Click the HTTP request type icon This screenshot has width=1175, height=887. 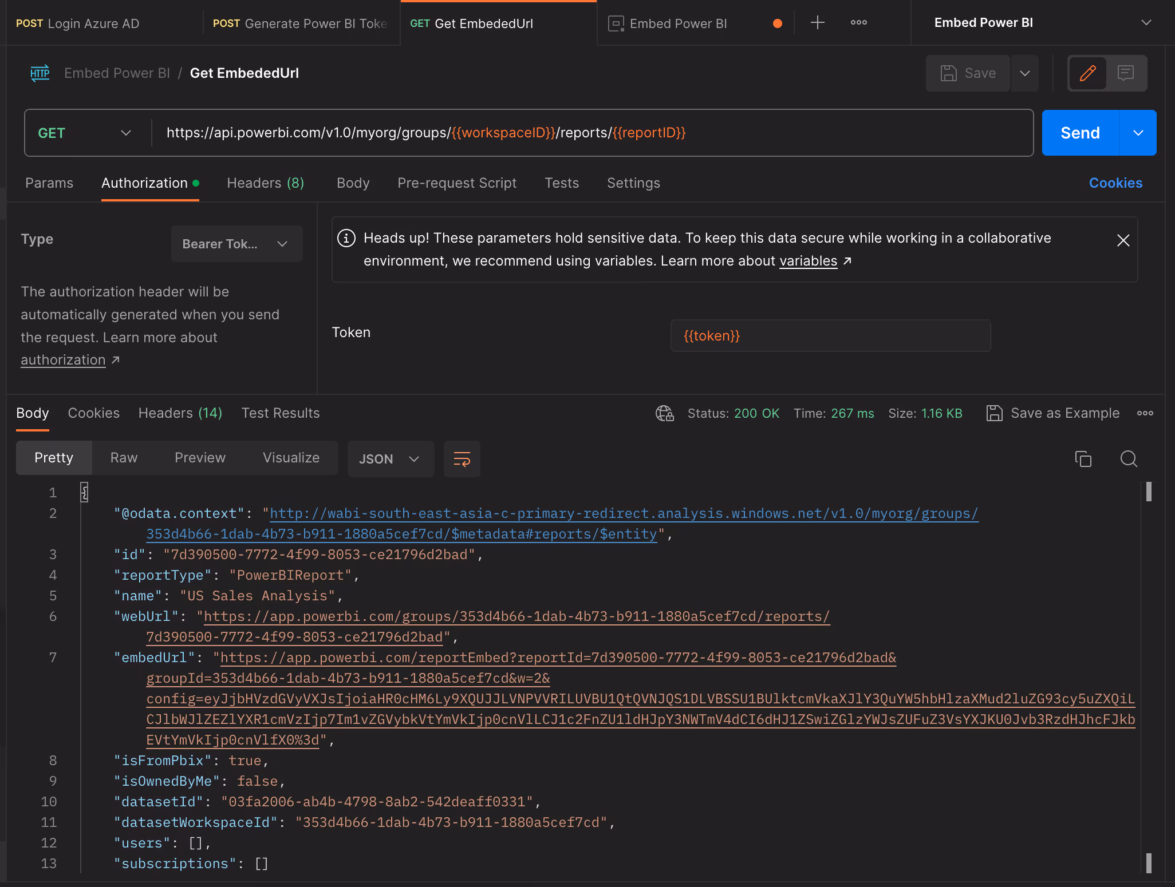pos(40,73)
